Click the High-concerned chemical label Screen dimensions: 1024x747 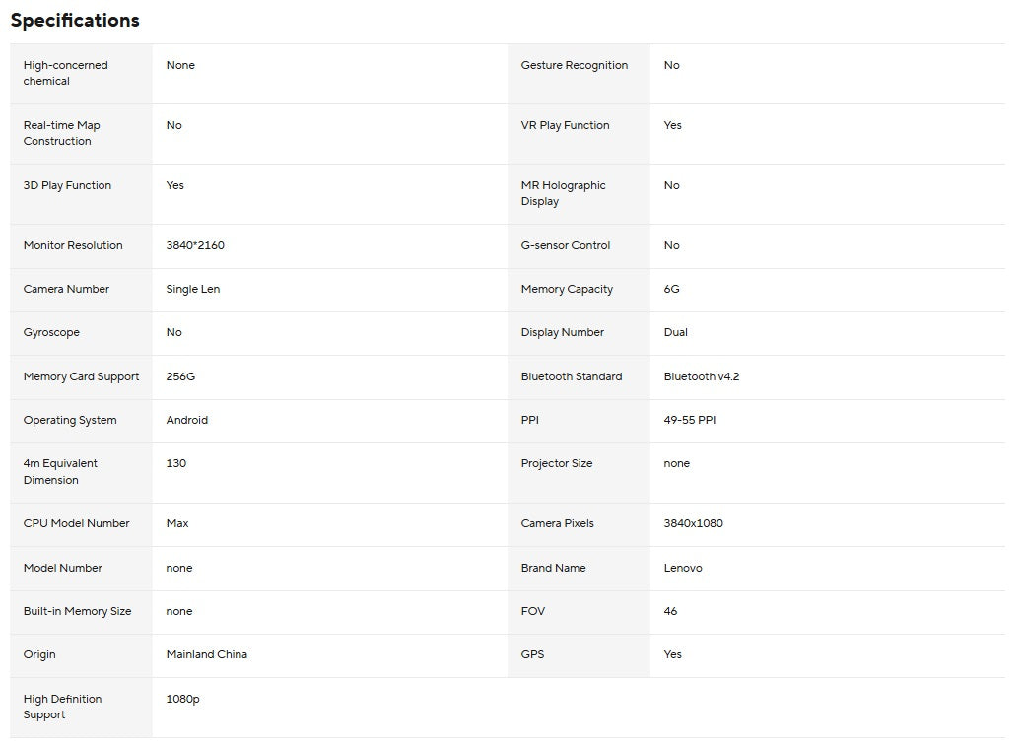click(65, 73)
